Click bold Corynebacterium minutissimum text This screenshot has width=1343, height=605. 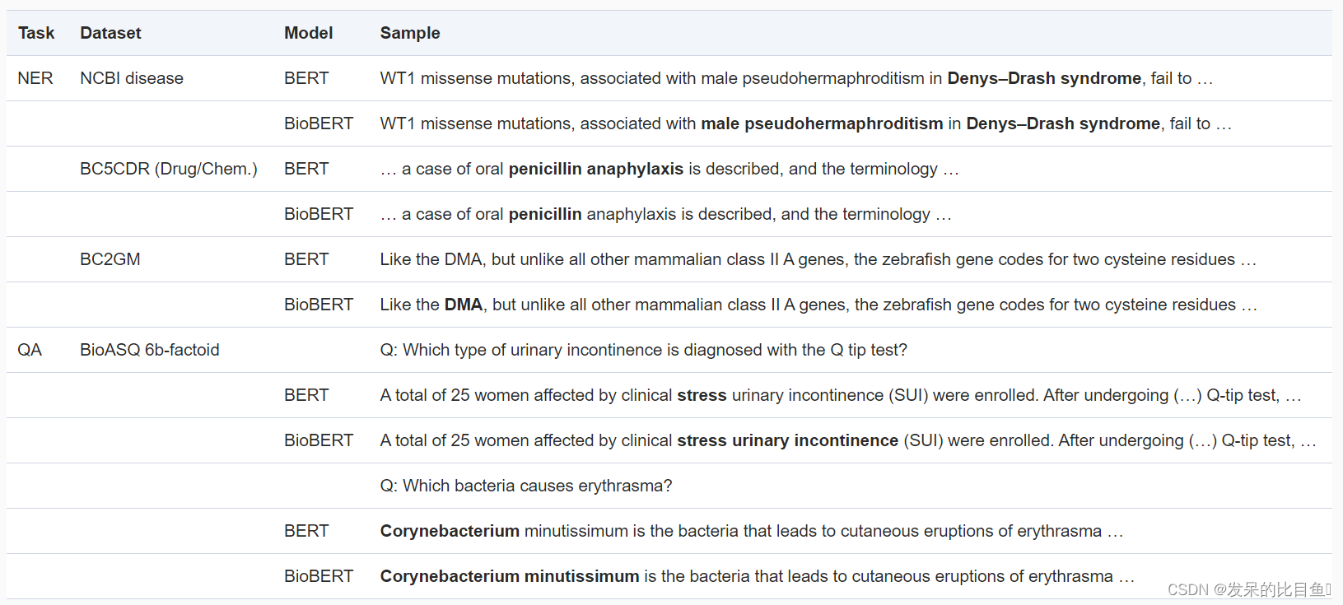tap(510, 576)
